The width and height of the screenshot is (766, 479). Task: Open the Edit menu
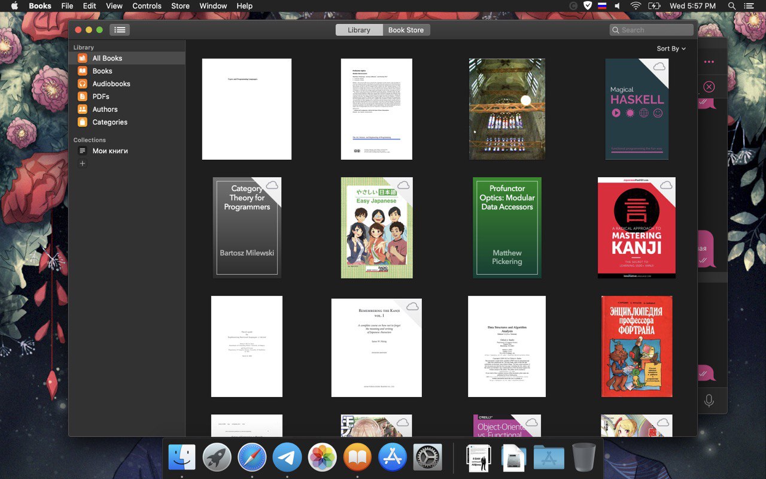point(89,6)
